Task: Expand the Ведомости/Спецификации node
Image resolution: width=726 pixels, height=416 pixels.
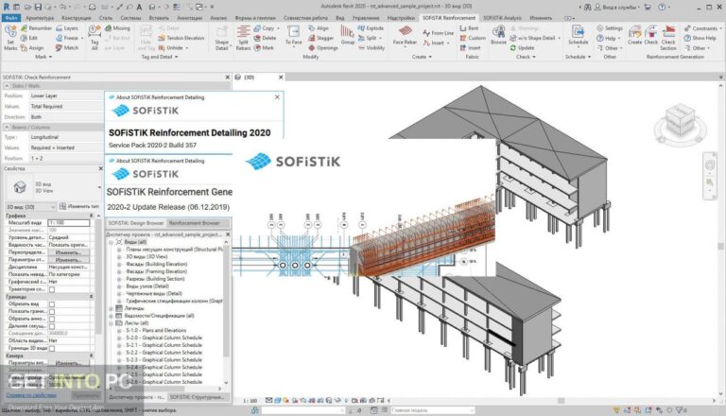Action: click(112, 316)
